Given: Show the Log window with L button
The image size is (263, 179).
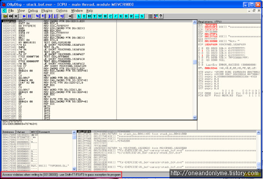Looking at the screenshot, I should click(79, 16).
